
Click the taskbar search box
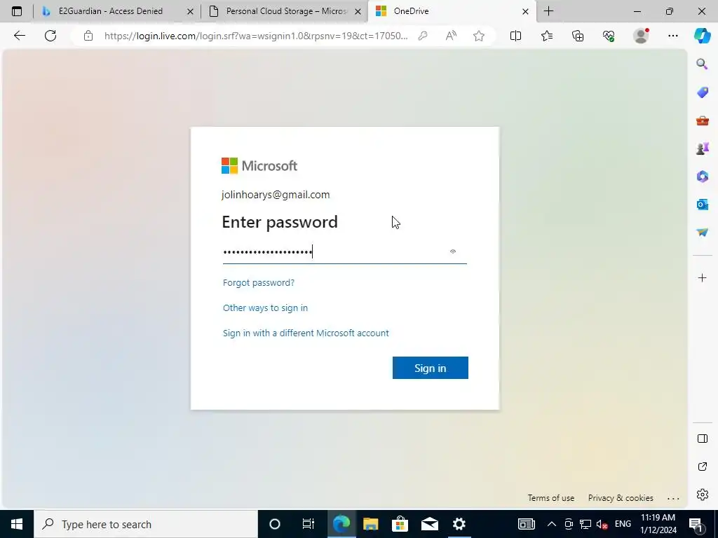146,524
